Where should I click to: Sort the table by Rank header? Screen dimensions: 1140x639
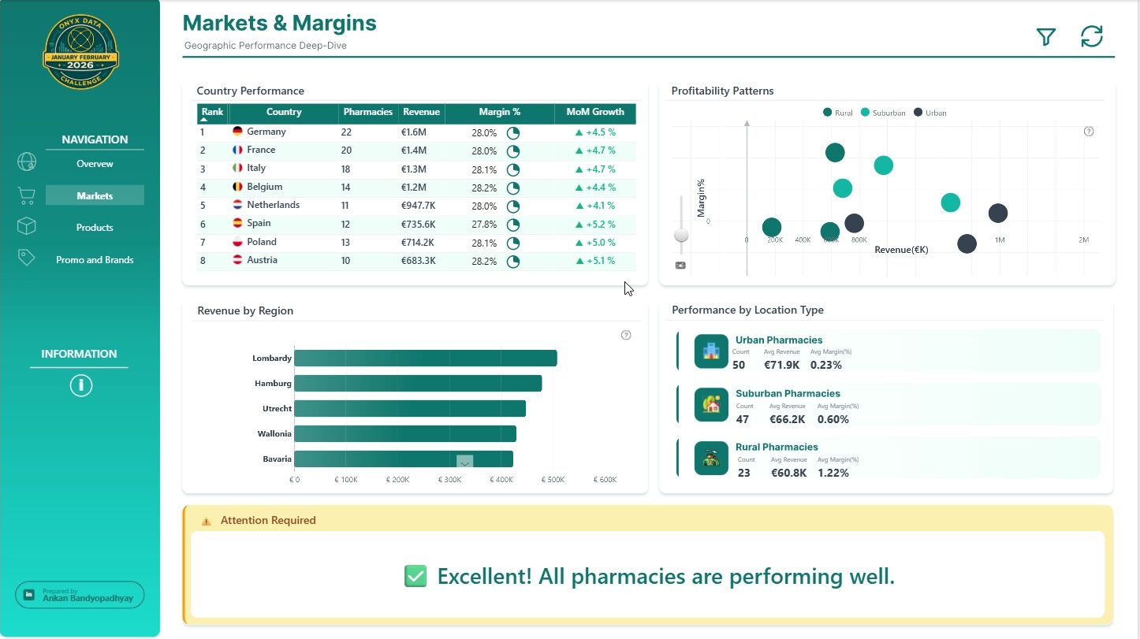[212, 113]
